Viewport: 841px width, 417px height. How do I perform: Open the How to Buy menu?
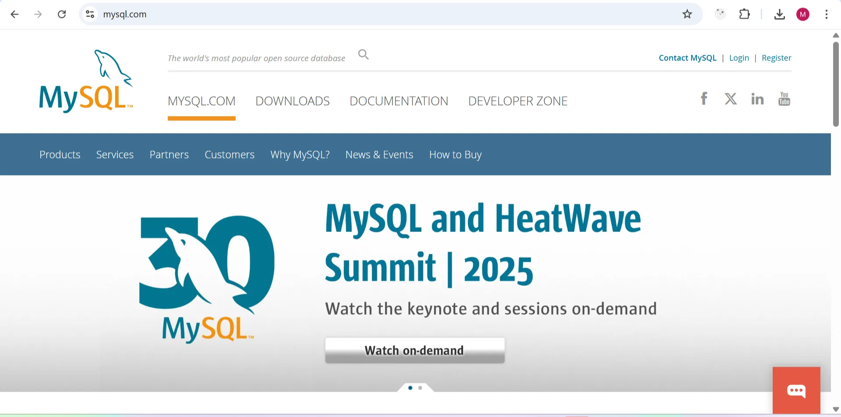455,154
